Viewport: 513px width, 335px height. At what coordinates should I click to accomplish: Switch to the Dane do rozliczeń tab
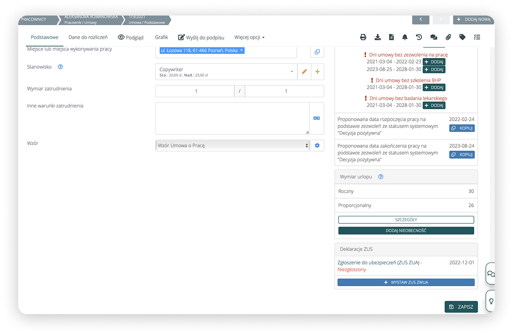88,37
